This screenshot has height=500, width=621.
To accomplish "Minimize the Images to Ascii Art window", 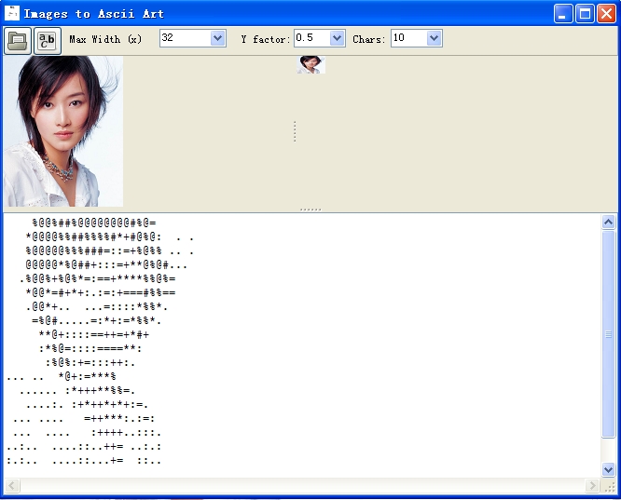I will pyautogui.click(x=563, y=14).
